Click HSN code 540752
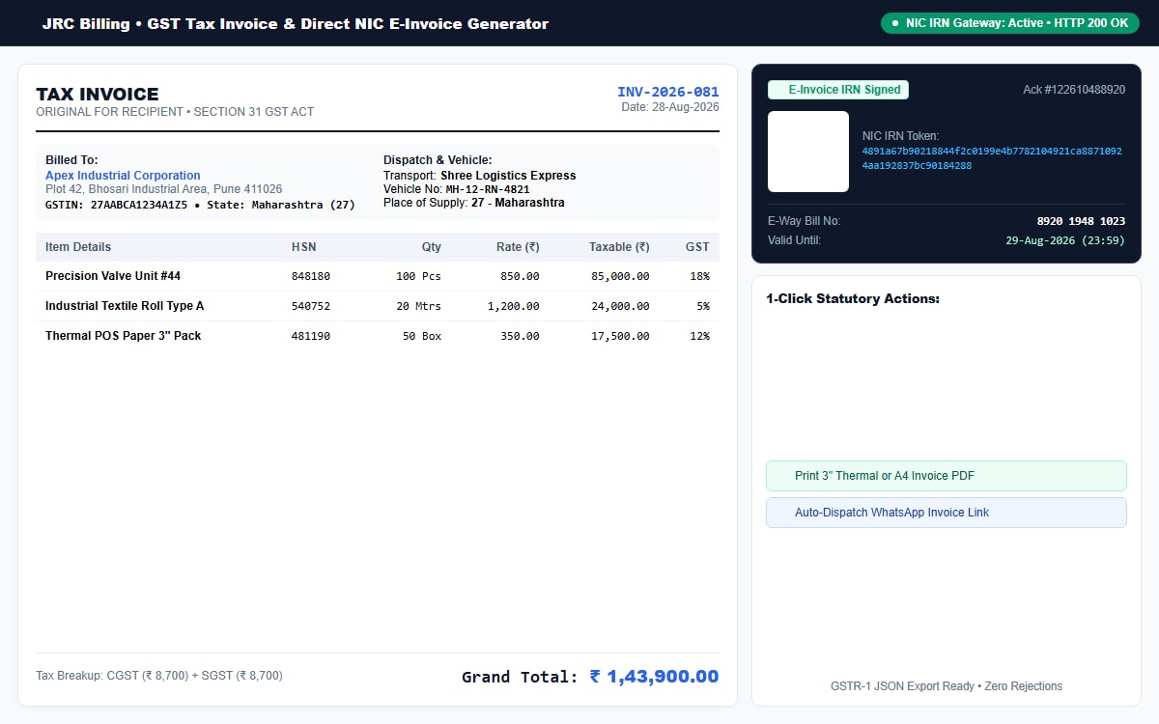Screen dimensions: 1159x724 [311, 306]
